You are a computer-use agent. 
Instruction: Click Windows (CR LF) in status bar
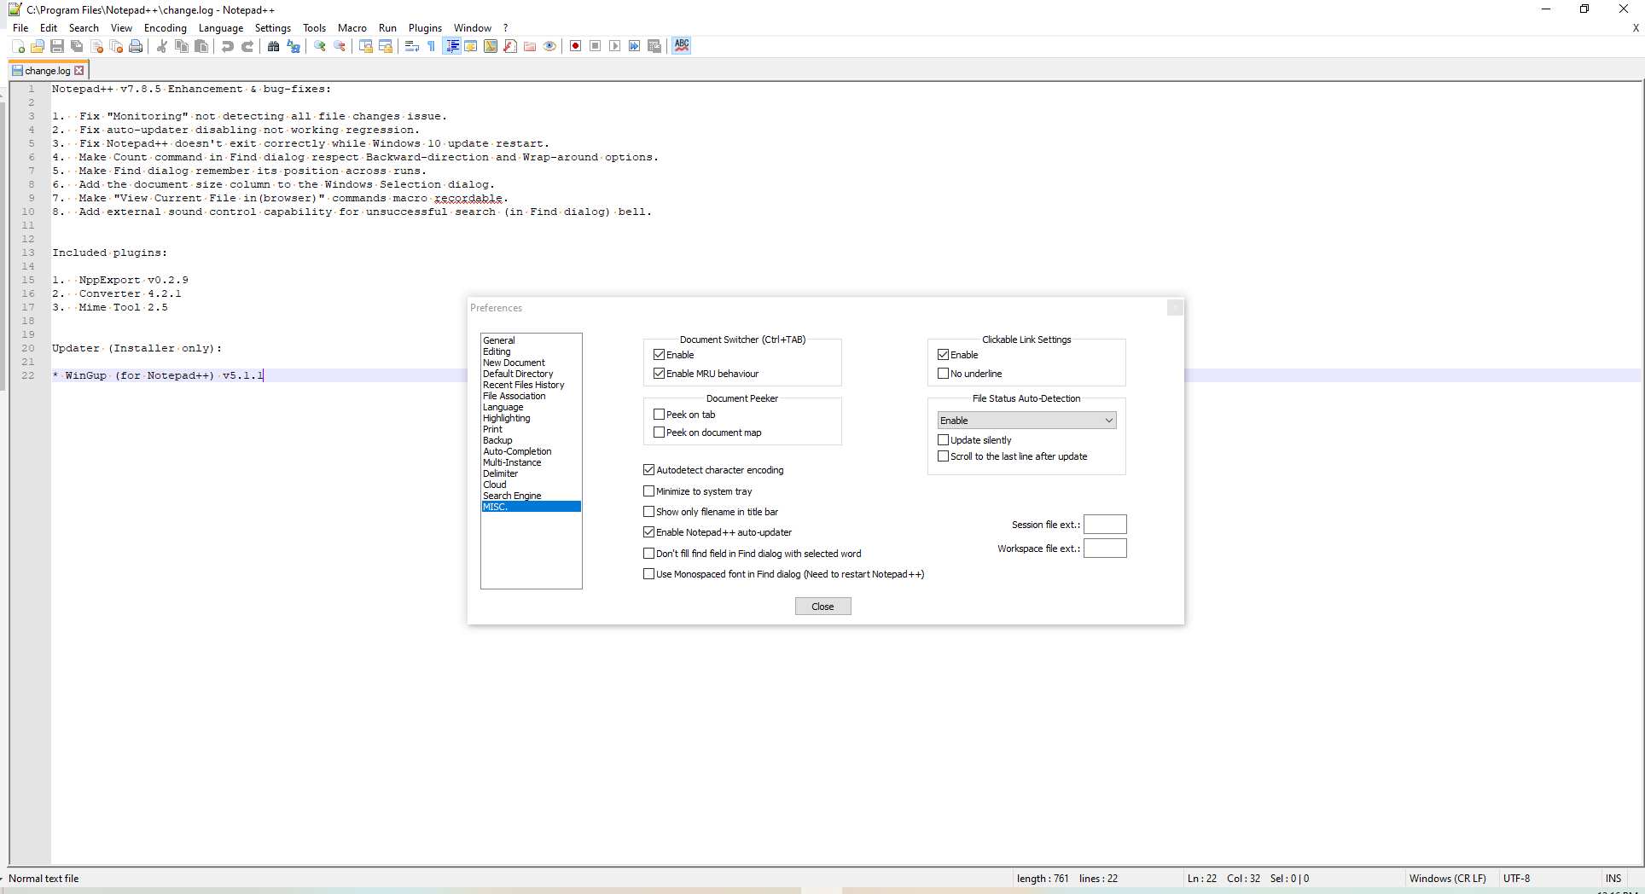(1447, 879)
